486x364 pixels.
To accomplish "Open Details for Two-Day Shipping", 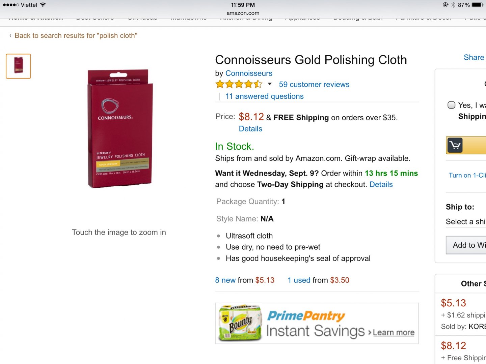I will (x=381, y=185).
